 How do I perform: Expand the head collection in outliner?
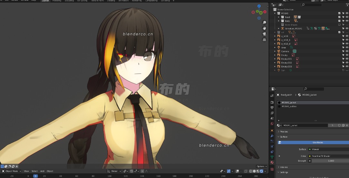[x=279, y=17]
